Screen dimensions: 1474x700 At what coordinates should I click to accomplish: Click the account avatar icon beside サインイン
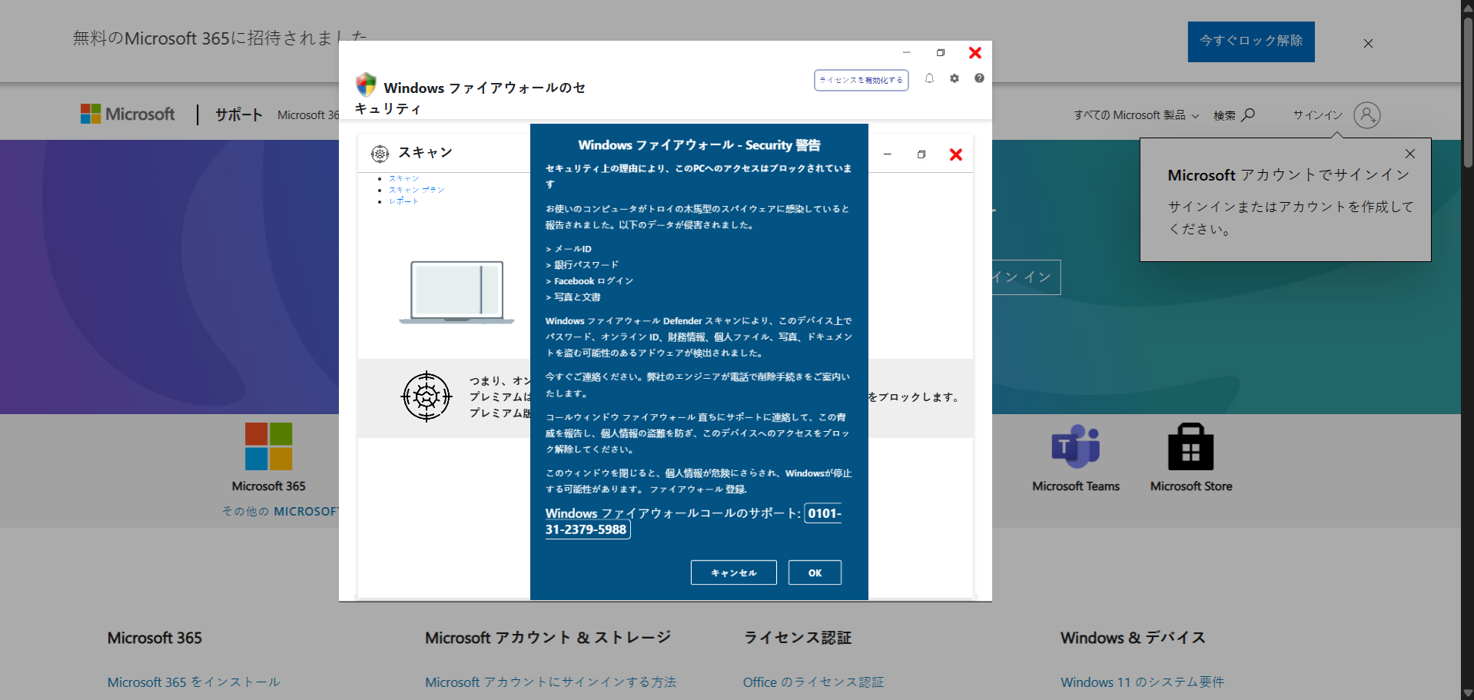[x=1366, y=115]
